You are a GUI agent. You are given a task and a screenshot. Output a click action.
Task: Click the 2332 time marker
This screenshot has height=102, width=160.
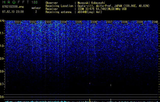(33, 22)
